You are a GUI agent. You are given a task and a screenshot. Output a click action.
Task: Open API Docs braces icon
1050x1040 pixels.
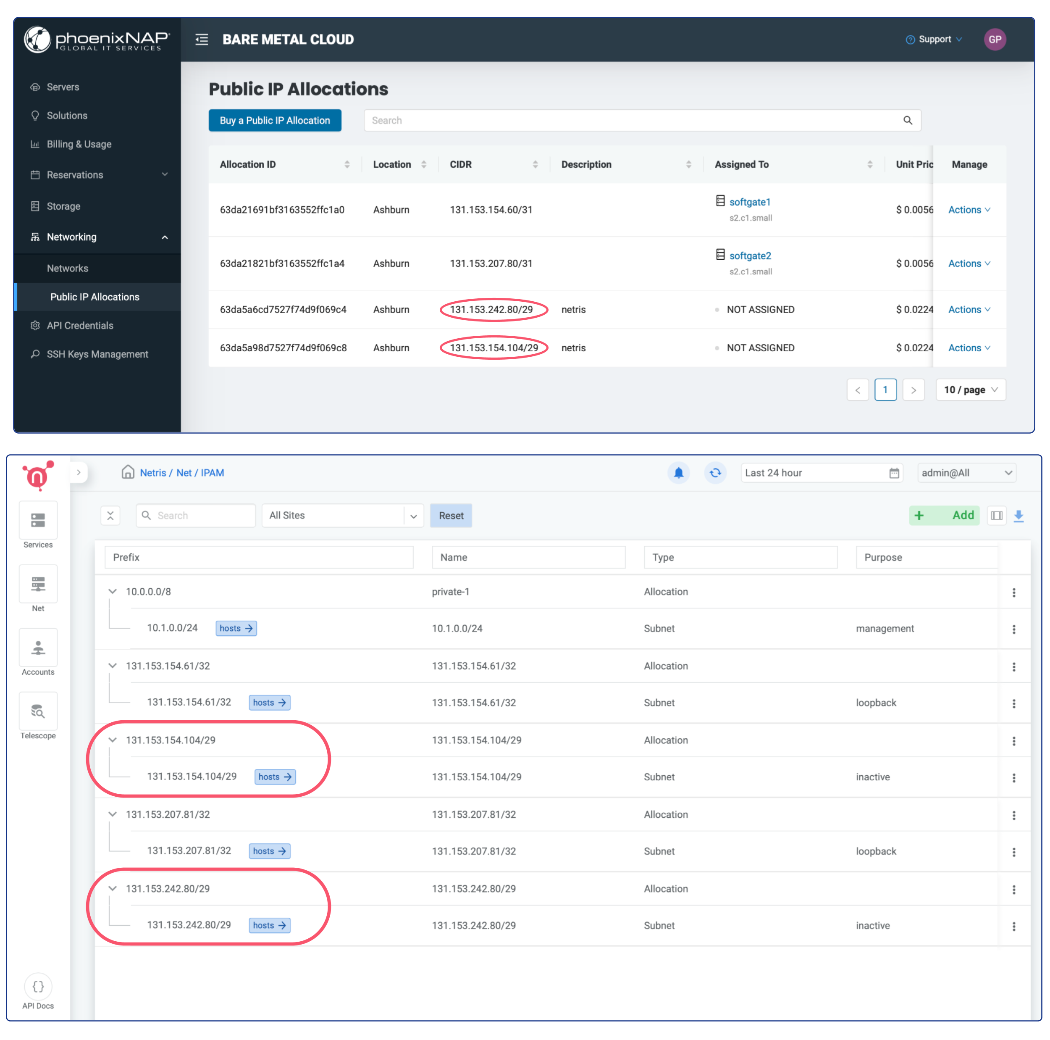point(38,986)
